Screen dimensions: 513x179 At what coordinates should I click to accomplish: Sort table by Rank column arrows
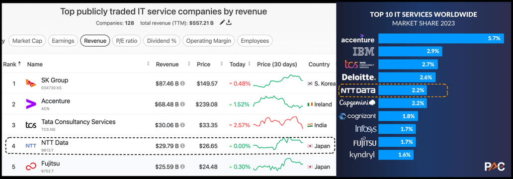click(x=19, y=64)
